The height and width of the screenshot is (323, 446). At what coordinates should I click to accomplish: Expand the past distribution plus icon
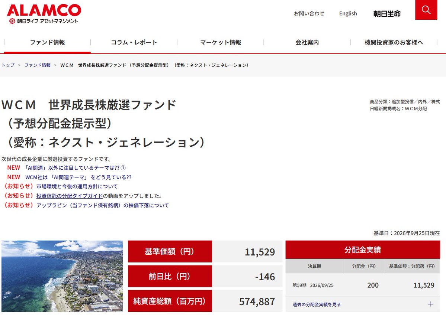[430, 304]
